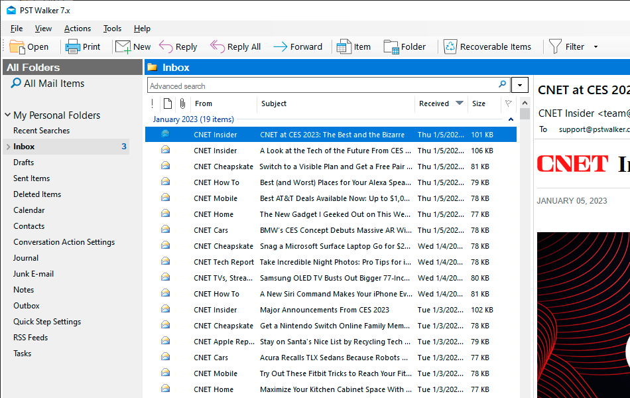Select 'Best AT&T Deals Available Now' email
The height and width of the screenshot is (398, 630).
331,198
